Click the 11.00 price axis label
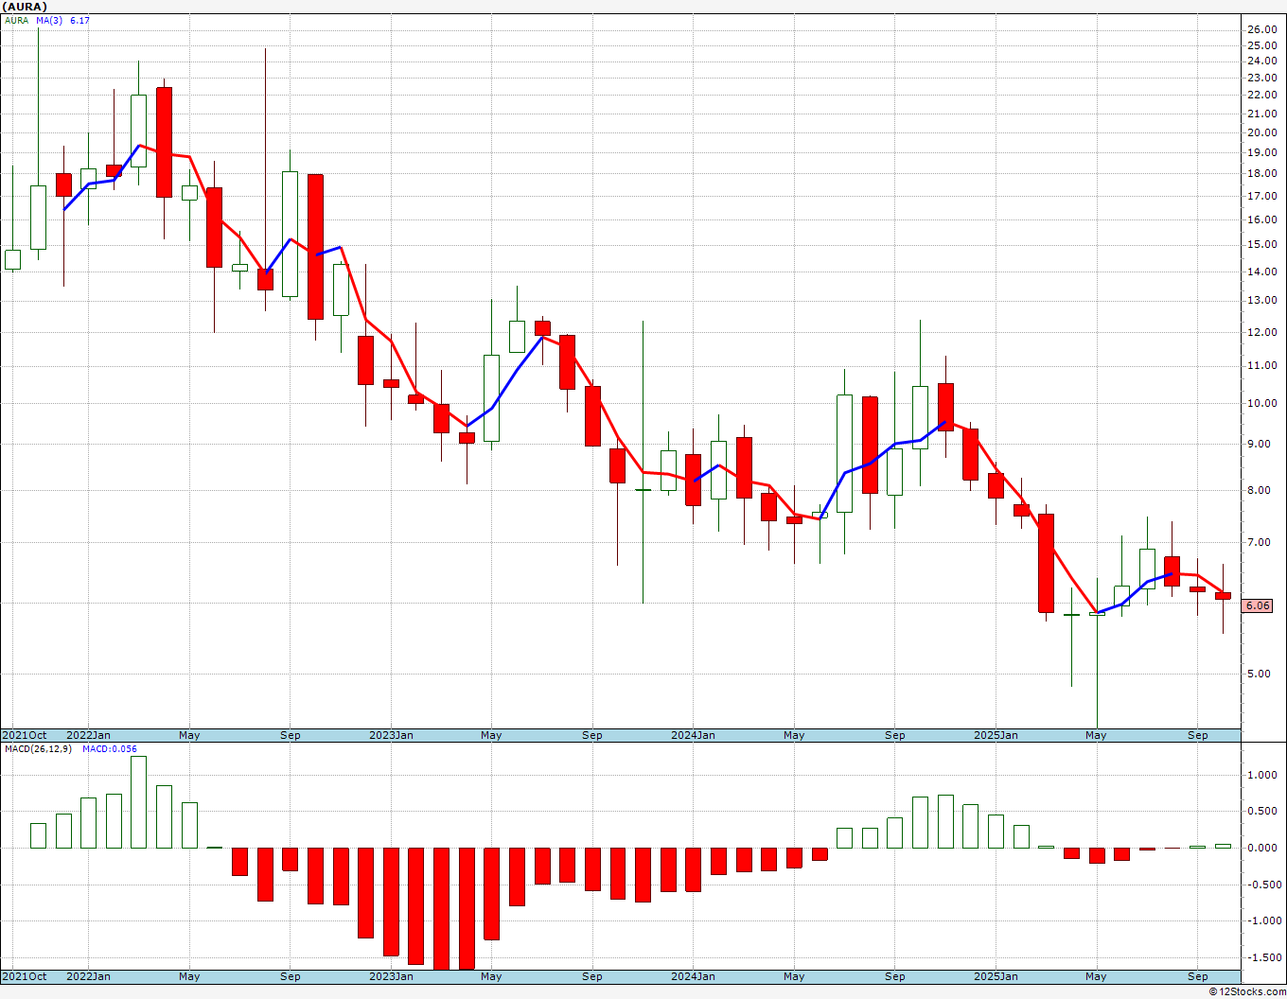 pyautogui.click(x=1261, y=366)
